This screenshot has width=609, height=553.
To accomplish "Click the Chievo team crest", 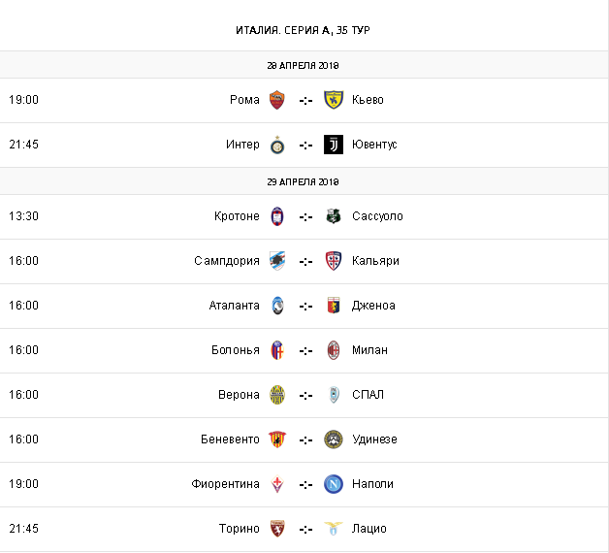I will tap(334, 100).
